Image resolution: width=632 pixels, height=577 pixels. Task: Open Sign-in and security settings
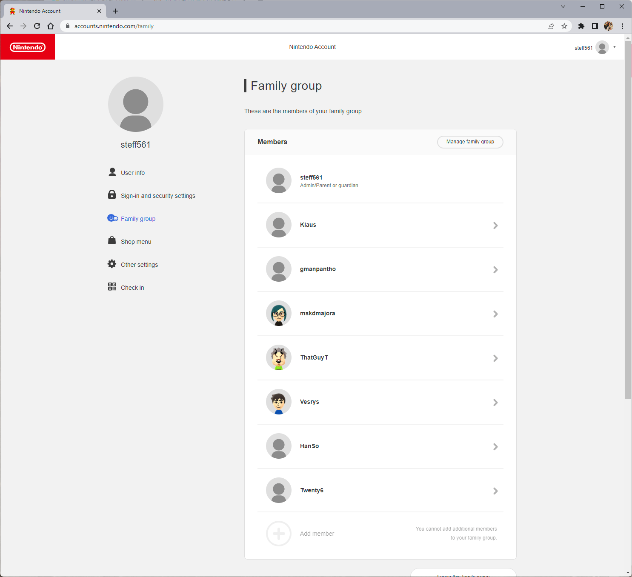click(x=158, y=196)
